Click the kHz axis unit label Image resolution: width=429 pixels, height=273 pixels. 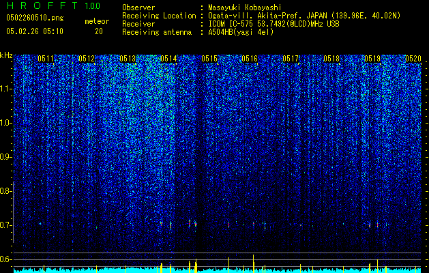pyautogui.click(x=6, y=55)
